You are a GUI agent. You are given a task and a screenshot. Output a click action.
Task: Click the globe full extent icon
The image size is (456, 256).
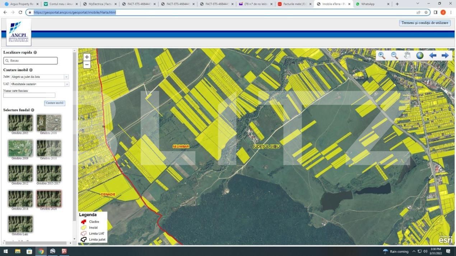point(420,56)
